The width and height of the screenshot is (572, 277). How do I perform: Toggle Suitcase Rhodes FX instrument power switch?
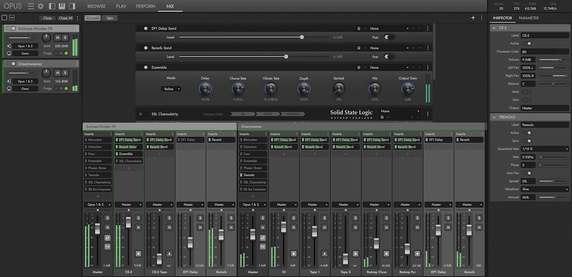point(10,29)
